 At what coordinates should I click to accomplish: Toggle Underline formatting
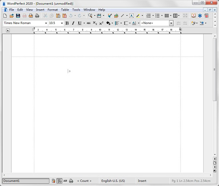tap(80, 23)
